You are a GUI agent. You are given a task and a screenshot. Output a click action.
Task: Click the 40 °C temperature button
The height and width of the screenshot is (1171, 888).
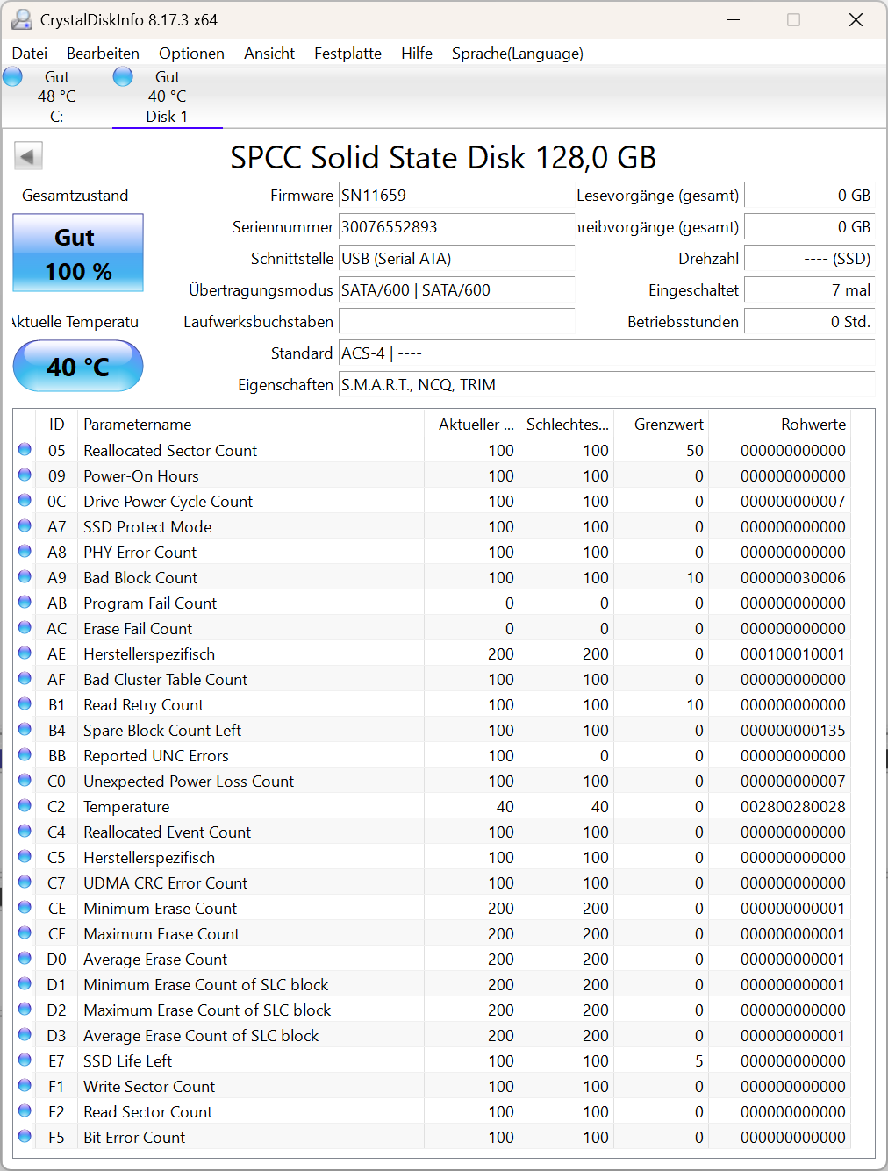tap(78, 366)
